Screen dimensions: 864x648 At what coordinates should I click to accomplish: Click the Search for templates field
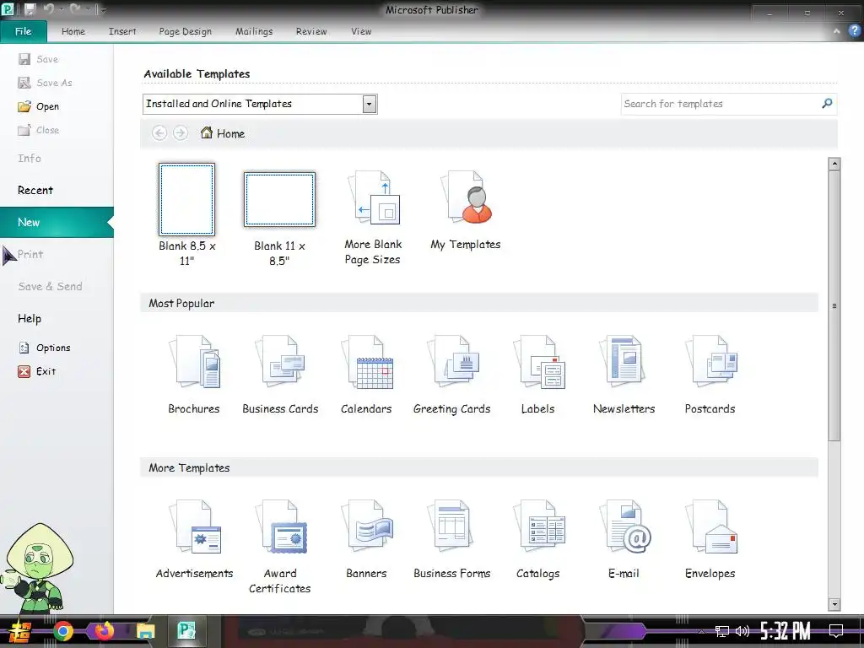728,104
